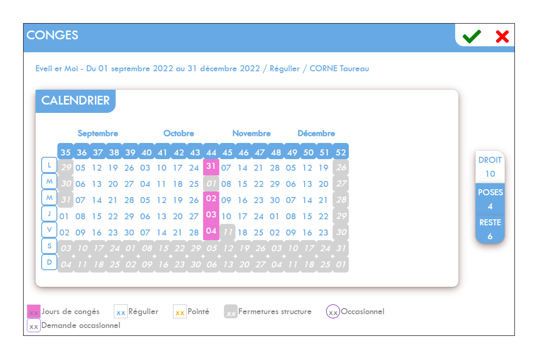538x359 pixels.
Task: Pick Tuesday 13 under week 37
Action: click(97, 184)
